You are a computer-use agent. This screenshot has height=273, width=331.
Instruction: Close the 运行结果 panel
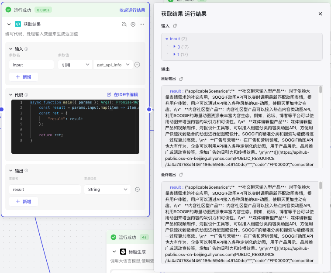click(x=320, y=14)
